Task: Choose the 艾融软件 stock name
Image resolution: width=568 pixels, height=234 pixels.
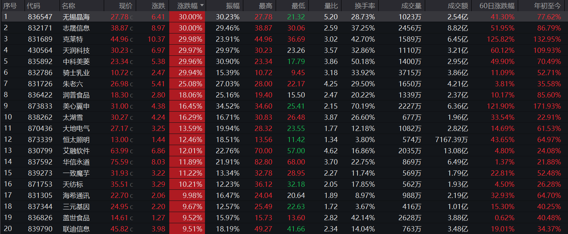Action: 76,151
